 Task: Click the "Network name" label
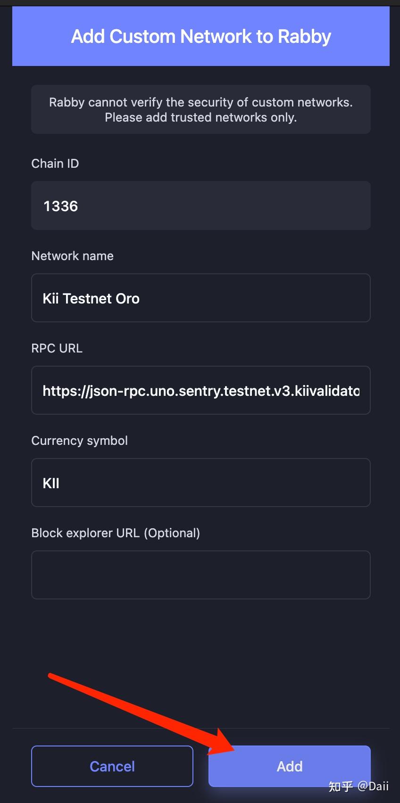pyautogui.click(x=72, y=256)
